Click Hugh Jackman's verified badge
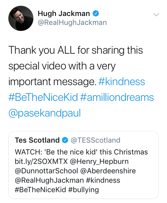Image resolution: width=167 pixels, height=203 pixels. coord(96,13)
